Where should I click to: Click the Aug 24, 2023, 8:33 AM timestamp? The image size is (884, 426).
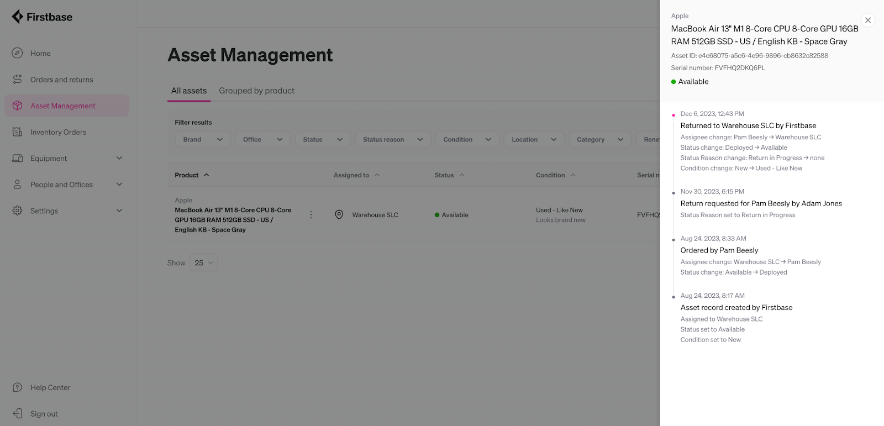[713, 239]
